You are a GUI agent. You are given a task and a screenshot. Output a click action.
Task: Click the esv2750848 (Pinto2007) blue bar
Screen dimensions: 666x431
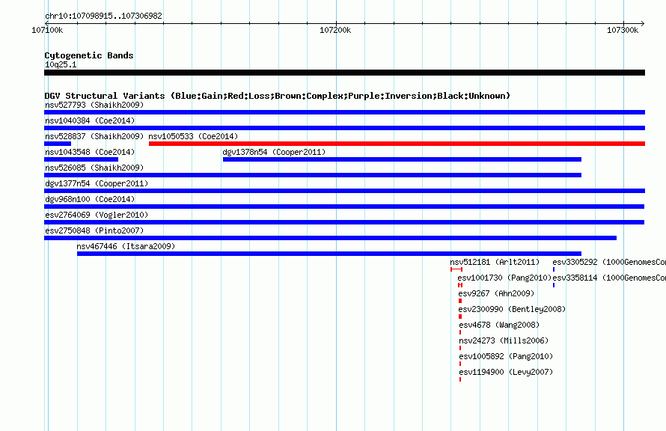331,238
